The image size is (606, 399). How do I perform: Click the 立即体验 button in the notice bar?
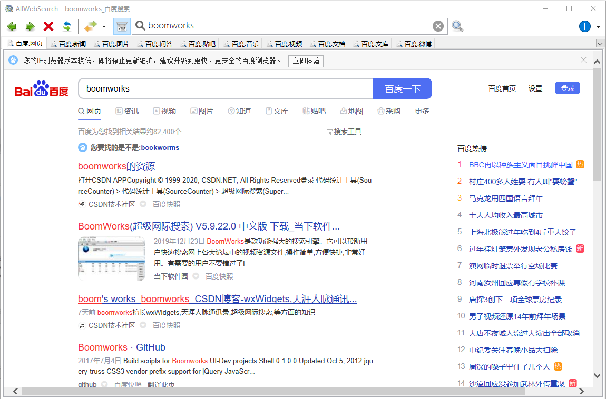pos(306,61)
